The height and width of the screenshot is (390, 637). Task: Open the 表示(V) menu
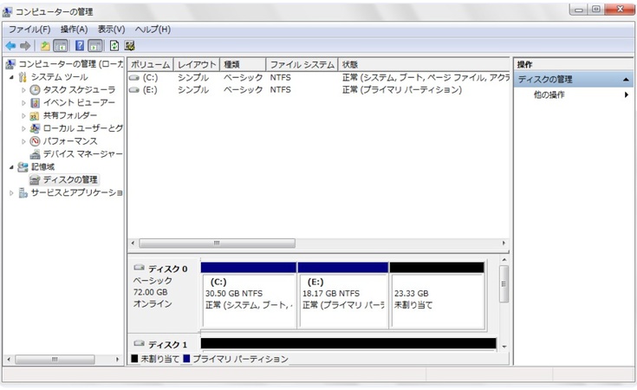(111, 29)
